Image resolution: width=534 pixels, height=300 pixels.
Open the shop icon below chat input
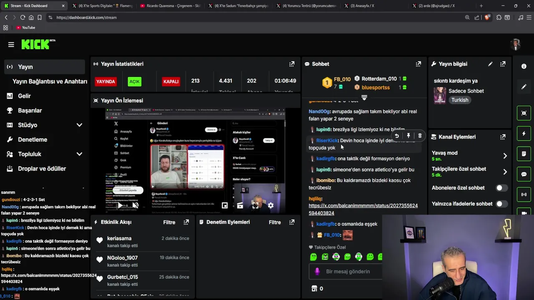[x=315, y=288]
